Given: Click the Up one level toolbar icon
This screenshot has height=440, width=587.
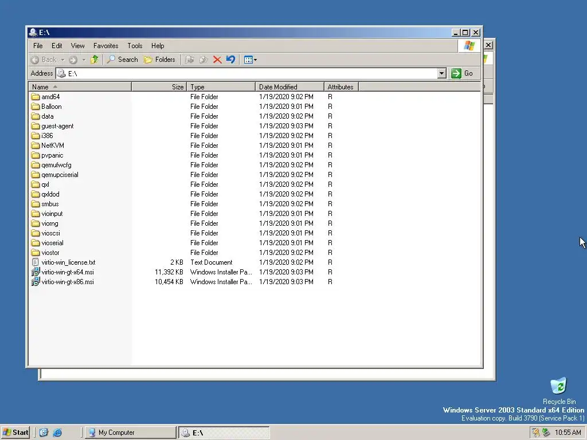Looking at the screenshot, I should [x=95, y=60].
